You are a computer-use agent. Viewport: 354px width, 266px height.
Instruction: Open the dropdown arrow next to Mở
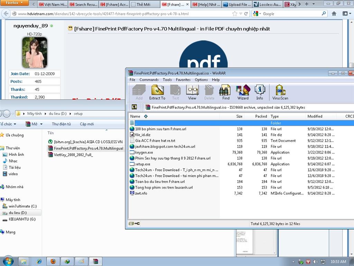(41, 124)
